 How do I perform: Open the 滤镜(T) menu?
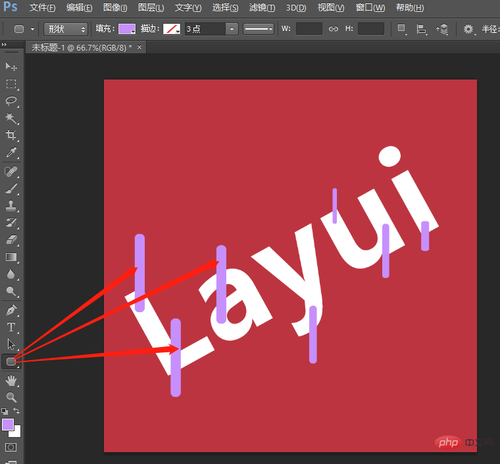click(262, 7)
